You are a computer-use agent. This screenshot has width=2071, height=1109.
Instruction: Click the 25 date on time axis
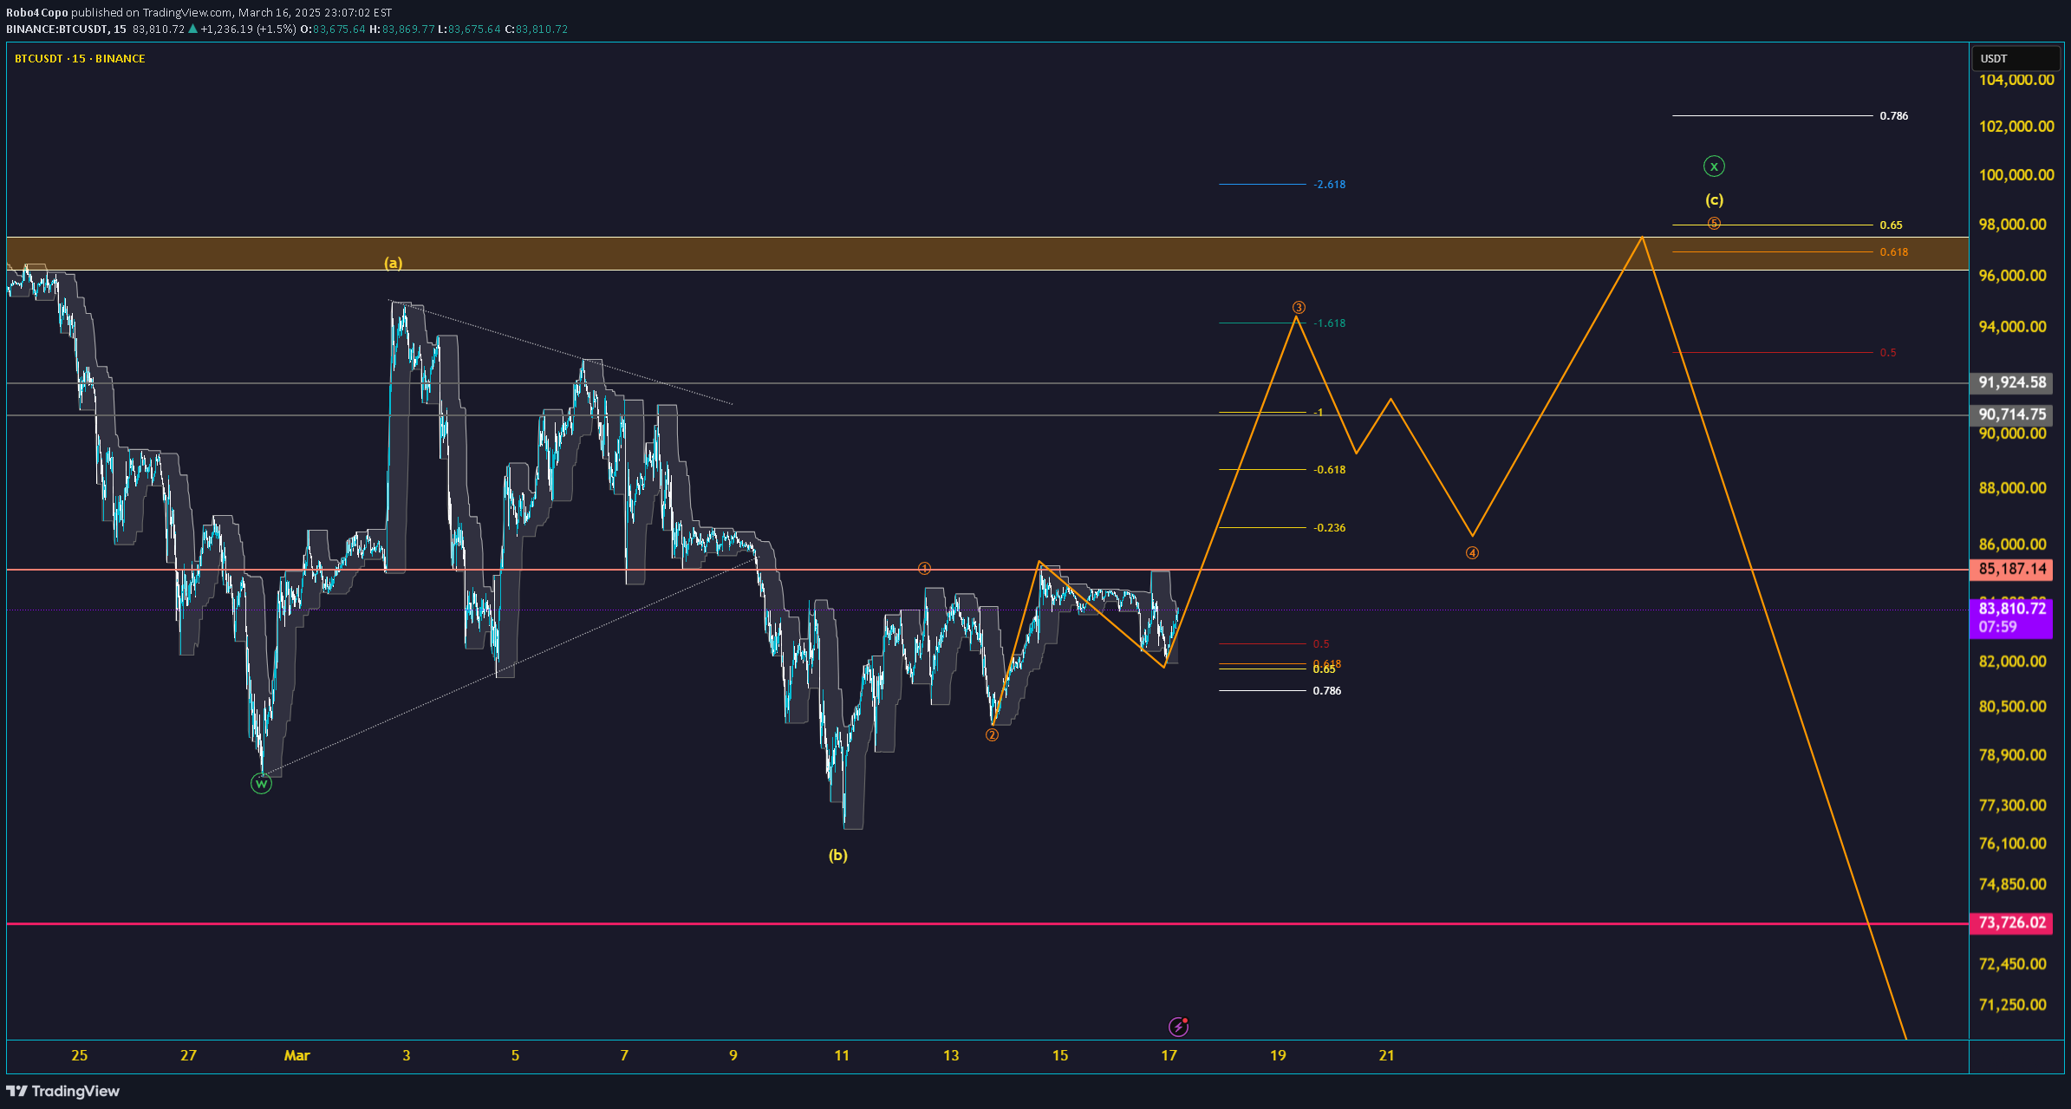(x=79, y=1055)
